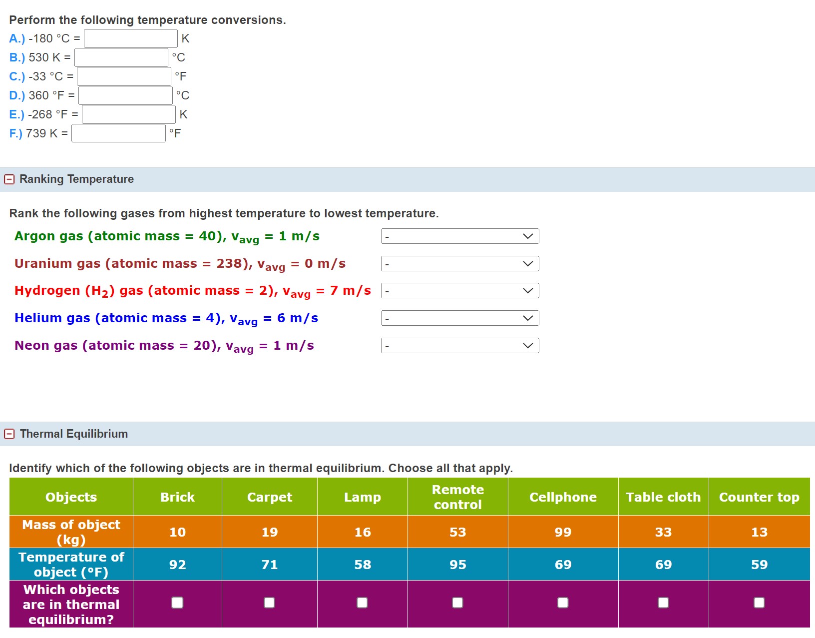Screen dimensions: 815x638
Task: Click the answer field for 739 K conversion
Action: [118, 133]
